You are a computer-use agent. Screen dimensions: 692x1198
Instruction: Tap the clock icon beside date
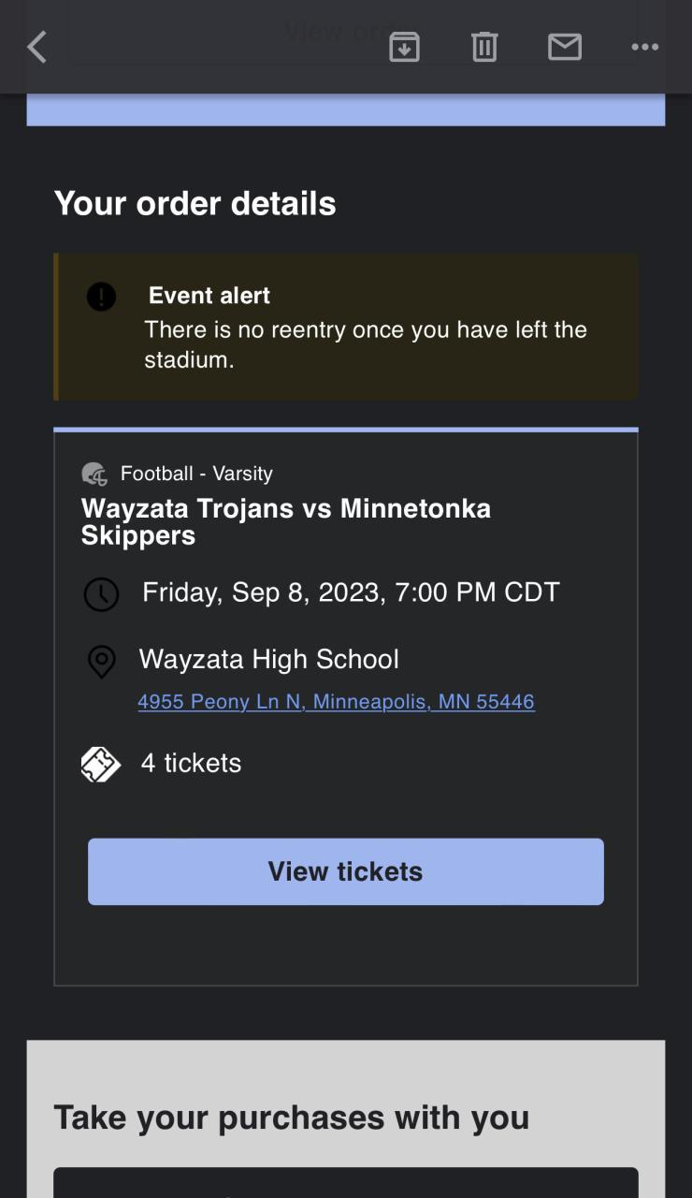click(101, 594)
